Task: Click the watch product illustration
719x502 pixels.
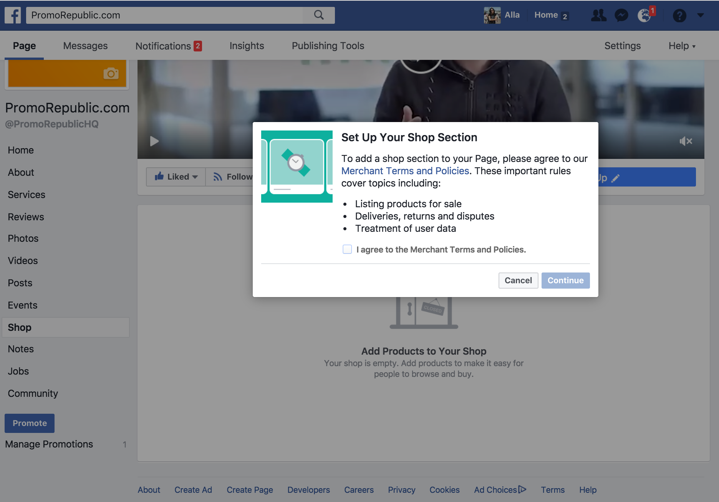Action: tap(297, 166)
